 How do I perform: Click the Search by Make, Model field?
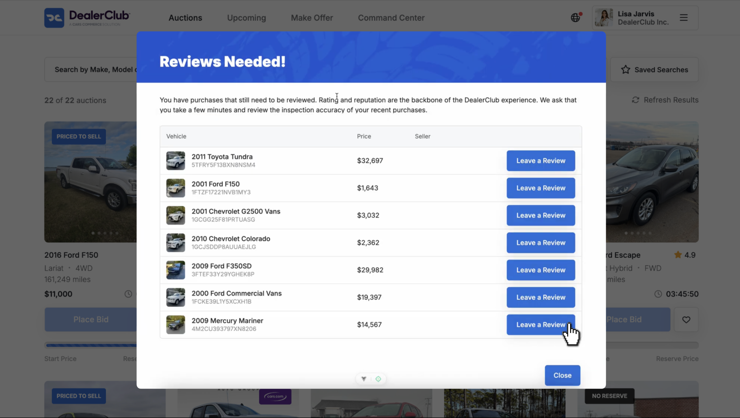tap(90, 70)
